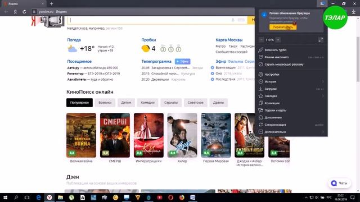Click the Метро link under Карта Москвы

click(220, 46)
